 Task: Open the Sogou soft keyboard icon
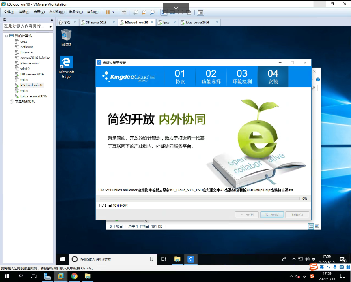(342, 267)
